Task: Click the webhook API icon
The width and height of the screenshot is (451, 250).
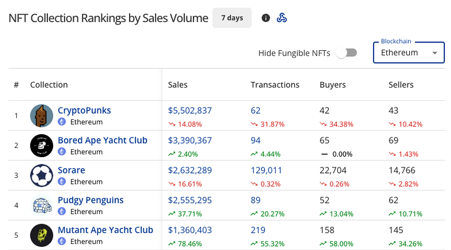Action: click(282, 18)
